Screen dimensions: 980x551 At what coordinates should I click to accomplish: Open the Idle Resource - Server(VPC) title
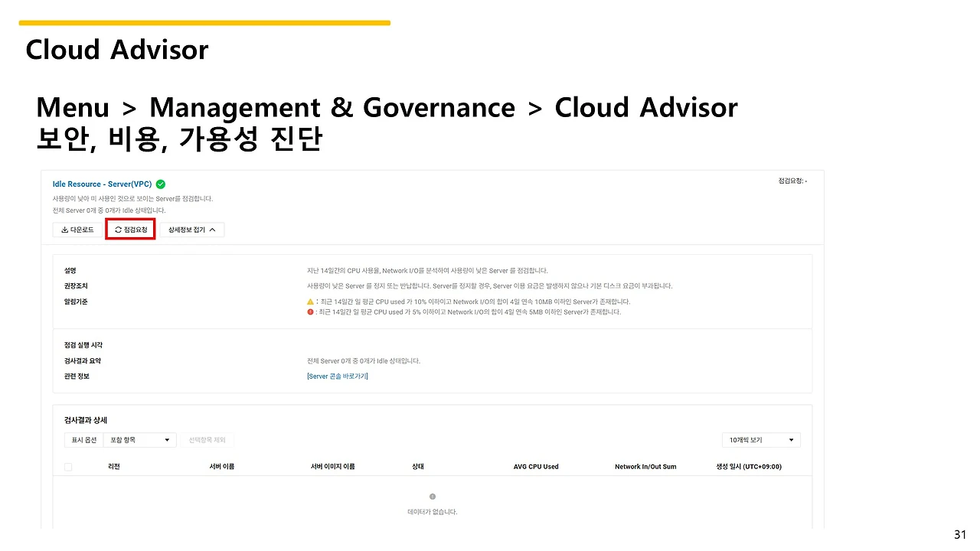[103, 184]
